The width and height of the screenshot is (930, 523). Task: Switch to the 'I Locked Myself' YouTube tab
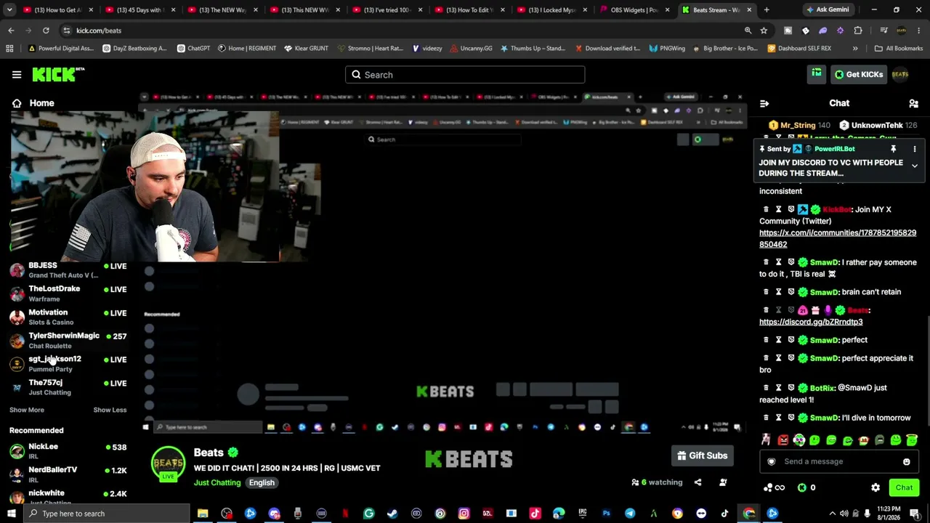tap(552, 10)
